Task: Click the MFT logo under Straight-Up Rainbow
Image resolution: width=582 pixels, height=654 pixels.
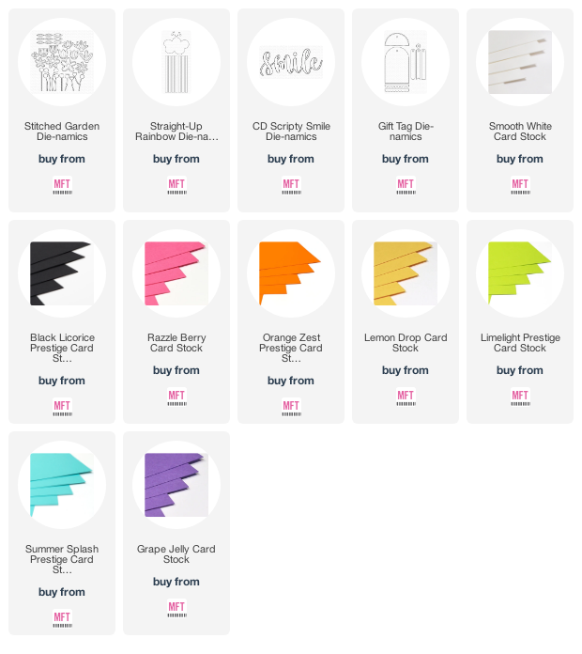Action: tap(176, 186)
